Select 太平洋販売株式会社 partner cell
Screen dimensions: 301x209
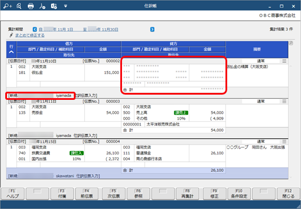click(x=163, y=124)
